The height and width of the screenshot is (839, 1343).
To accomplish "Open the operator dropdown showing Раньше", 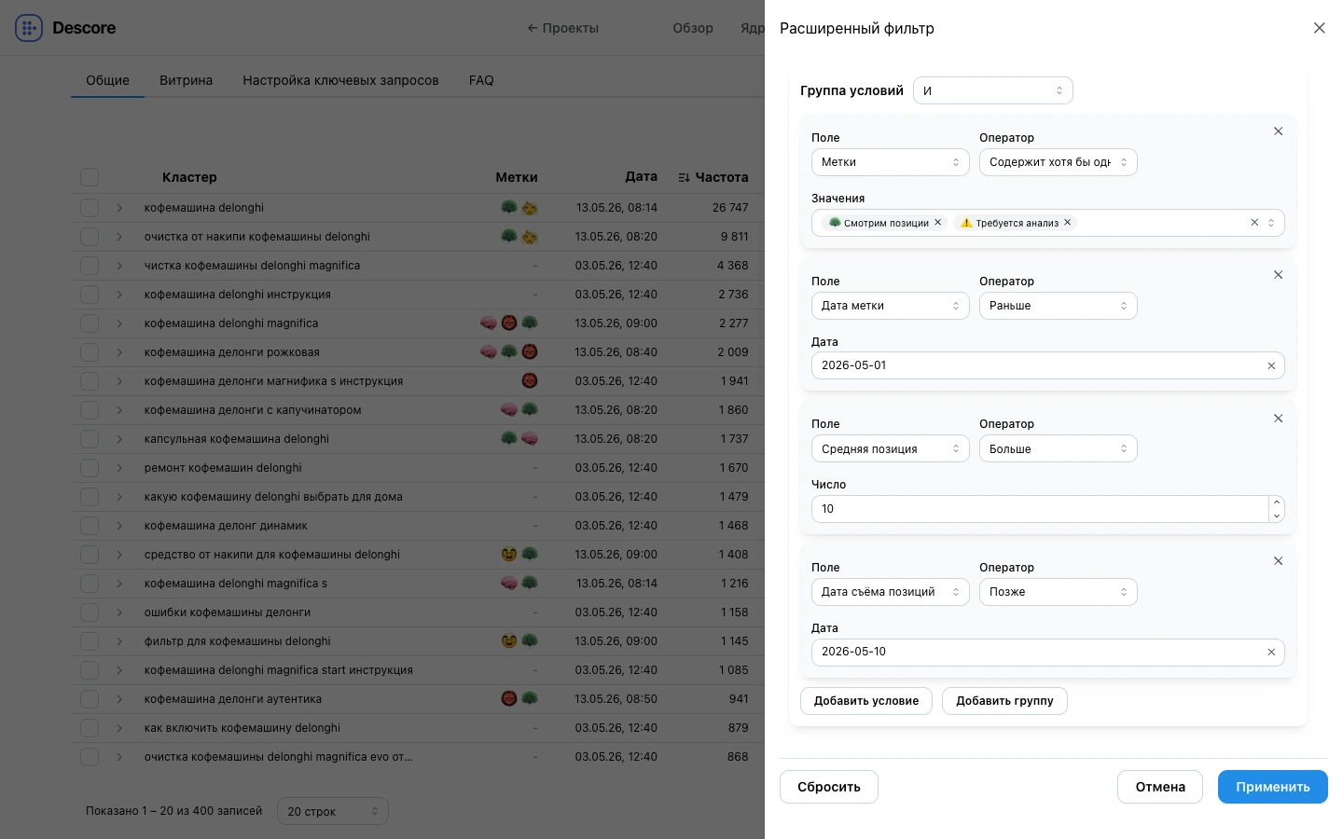I will click(1059, 306).
